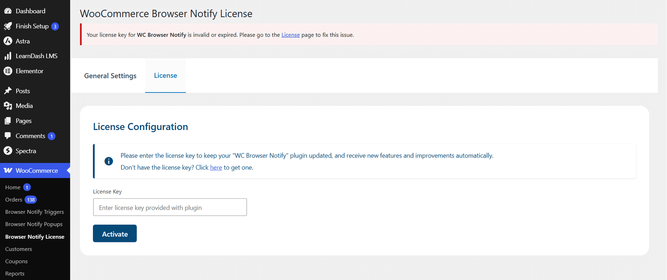
Task: Select the WooCommerce menu item
Action: pos(35,170)
